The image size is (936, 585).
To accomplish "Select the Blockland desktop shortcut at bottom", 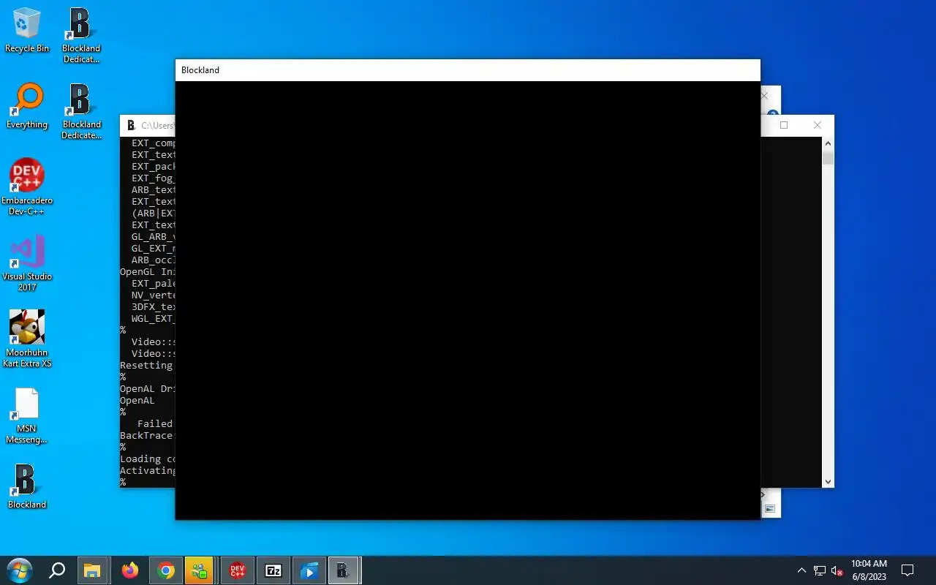I will coord(27,487).
